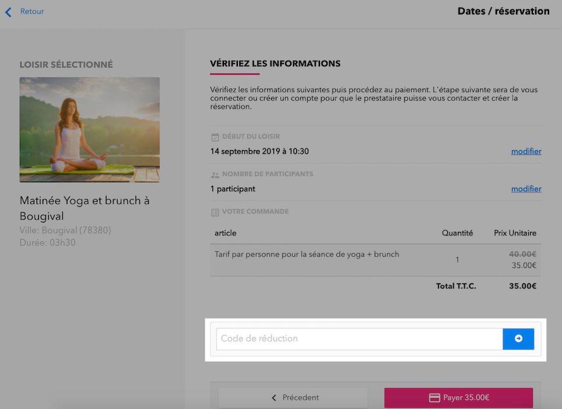Click the order list icon near Votre commande
The height and width of the screenshot is (409, 562).
coord(215,212)
